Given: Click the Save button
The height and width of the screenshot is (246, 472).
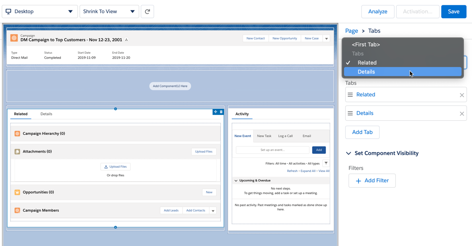Looking at the screenshot, I should (x=453, y=12).
